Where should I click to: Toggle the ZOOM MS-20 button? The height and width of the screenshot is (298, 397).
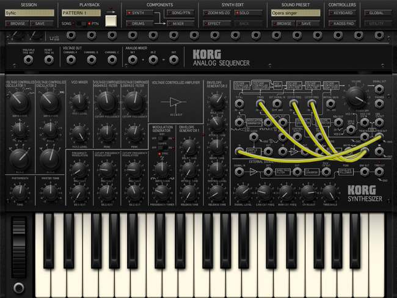click(x=217, y=13)
